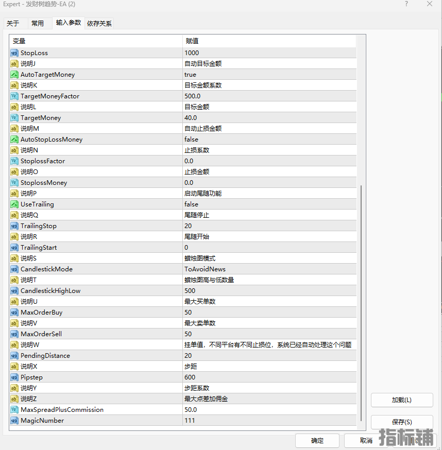This screenshot has height=450, width=442.
Task: Click the double icon beside TargetMoneyFactor
Action: pos(14,96)
